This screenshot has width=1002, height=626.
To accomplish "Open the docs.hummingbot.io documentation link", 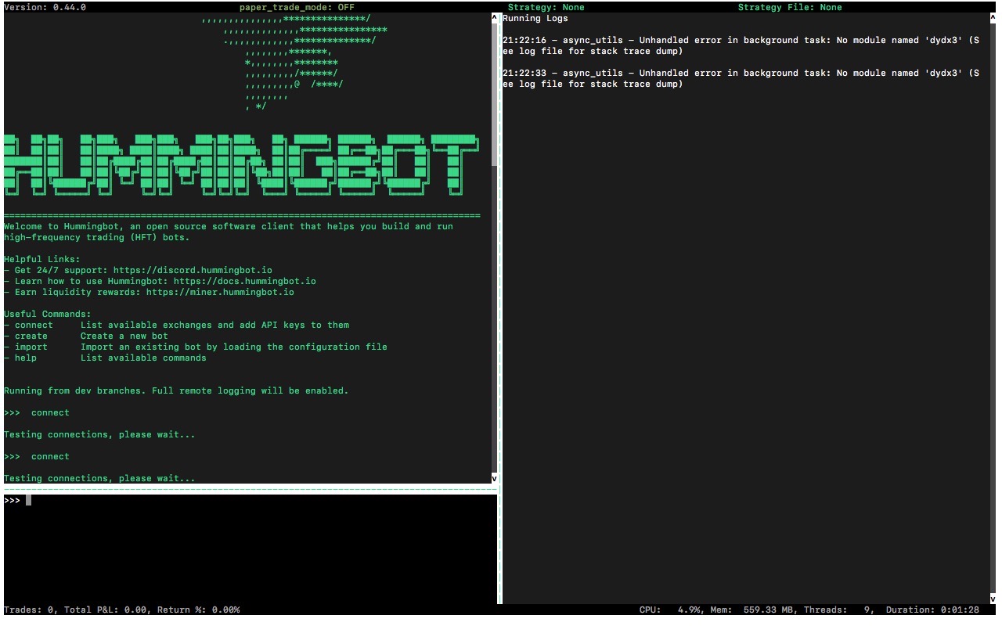I will (247, 280).
